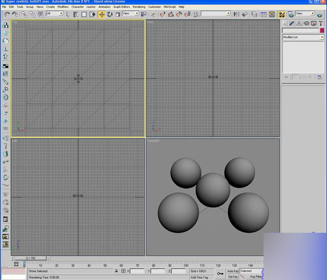Open the Utilities hammer panel tab

[321, 23]
